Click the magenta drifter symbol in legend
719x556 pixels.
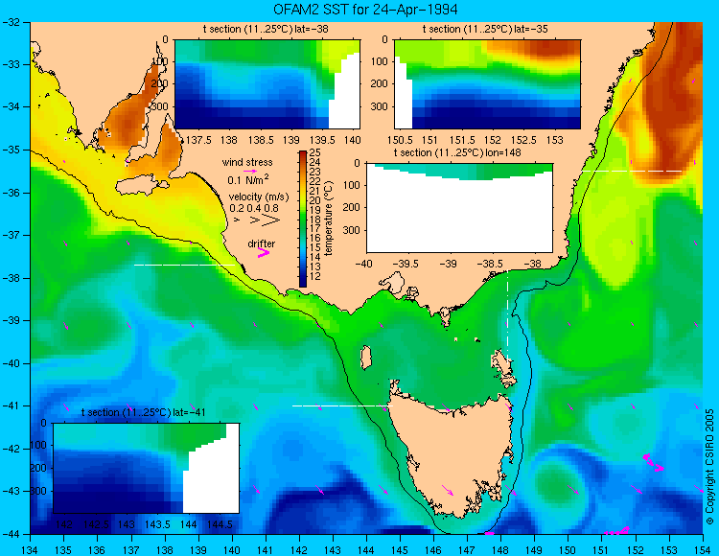pos(264,252)
